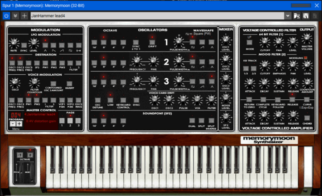Screen dimensions: 322x196
Task: Toggle the Invert button in Voice Modulation
Action: point(70,83)
